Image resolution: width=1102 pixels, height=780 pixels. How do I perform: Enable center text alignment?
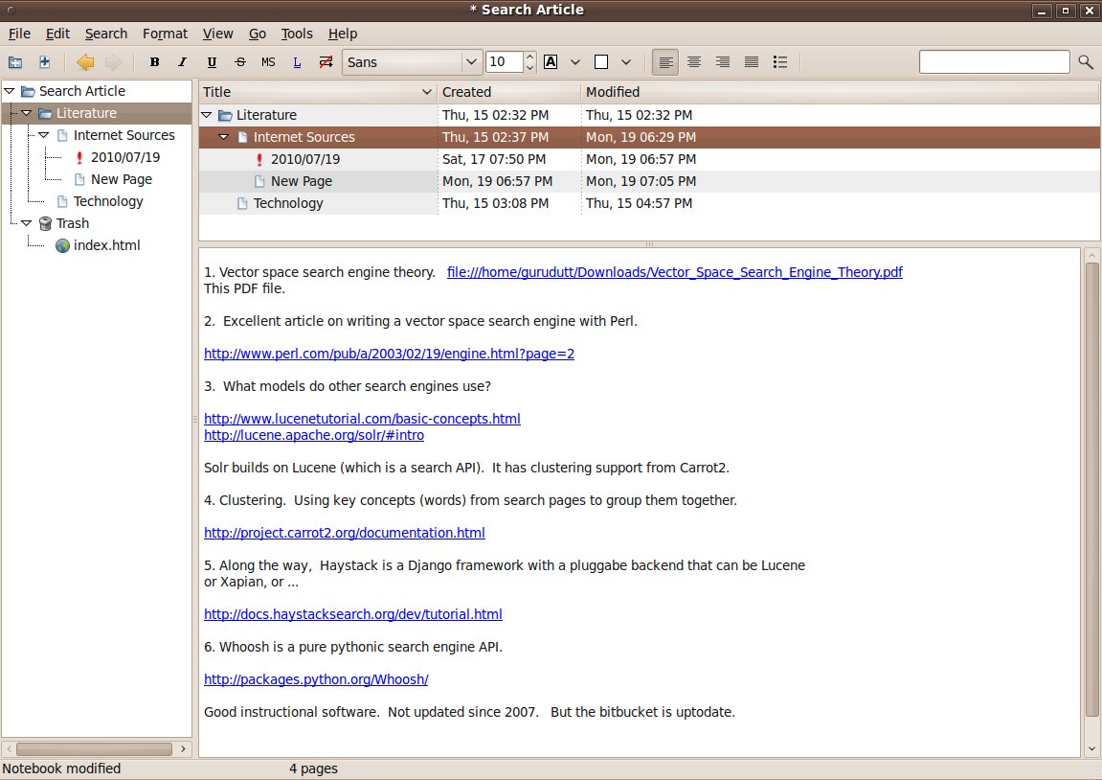point(694,62)
